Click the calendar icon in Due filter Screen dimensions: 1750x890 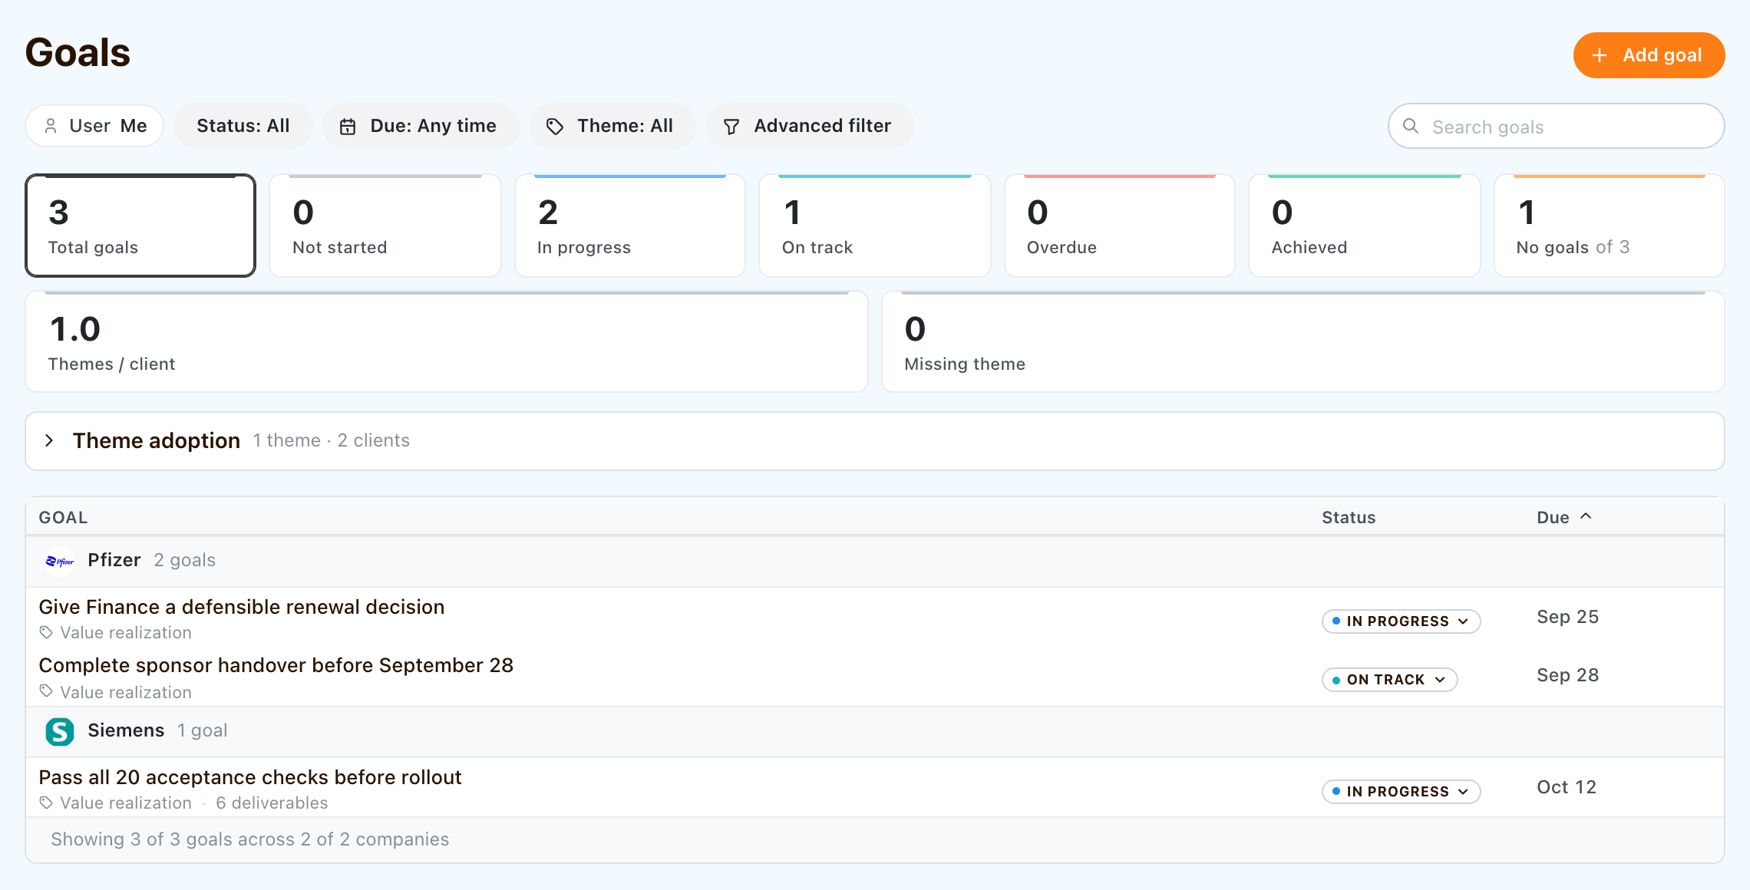click(x=348, y=127)
